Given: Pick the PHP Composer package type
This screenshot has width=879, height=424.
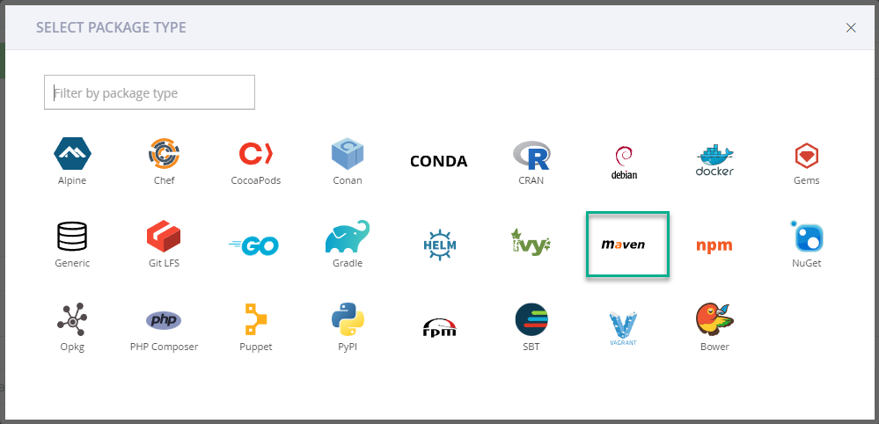Looking at the screenshot, I should (x=165, y=326).
